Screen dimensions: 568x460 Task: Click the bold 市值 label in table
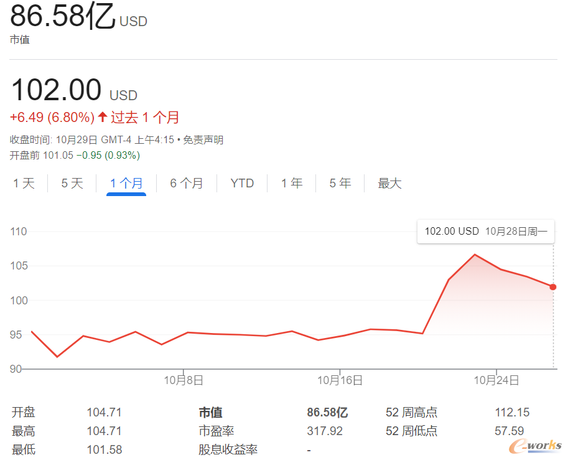pyautogui.click(x=210, y=413)
